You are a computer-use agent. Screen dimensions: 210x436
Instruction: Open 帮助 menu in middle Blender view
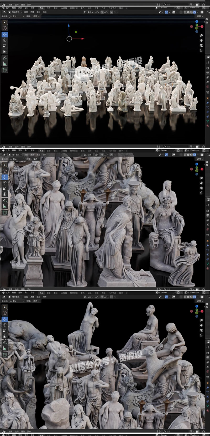(x=33, y=150)
